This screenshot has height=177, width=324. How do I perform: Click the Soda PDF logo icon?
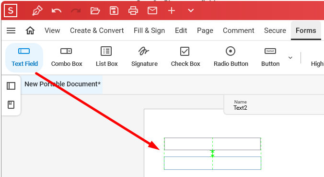11,10
